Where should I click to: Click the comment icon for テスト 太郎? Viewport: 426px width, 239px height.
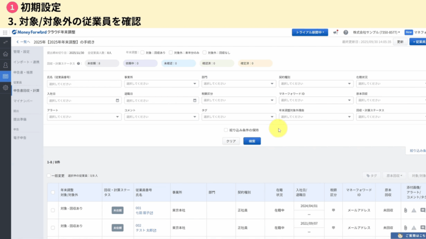pos(423,228)
